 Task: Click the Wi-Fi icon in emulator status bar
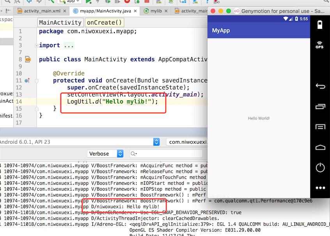click(286, 19)
